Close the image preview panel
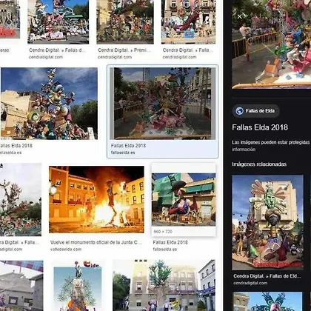The height and width of the screenshot is (311, 311). (x=239, y=17)
